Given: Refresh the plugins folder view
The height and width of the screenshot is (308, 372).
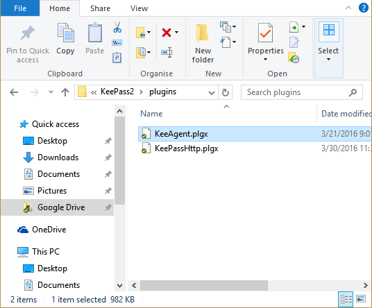Looking at the screenshot, I should pyautogui.click(x=226, y=92).
